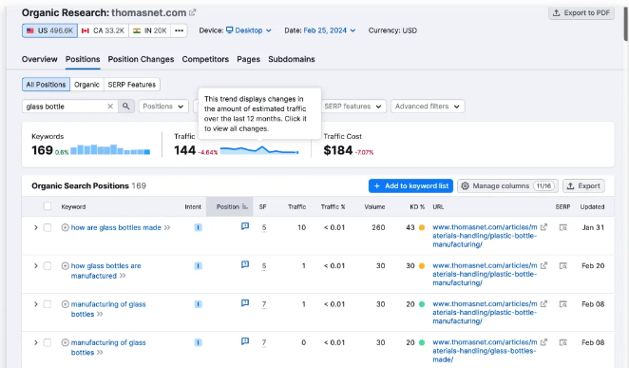This screenshot has height=368, width=629.
Task: Sort by the Volume column header
Action: pos(374,206)
